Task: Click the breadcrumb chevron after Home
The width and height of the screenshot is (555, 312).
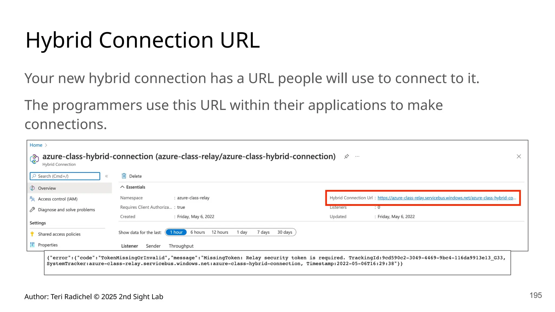Action: point(46,145)
